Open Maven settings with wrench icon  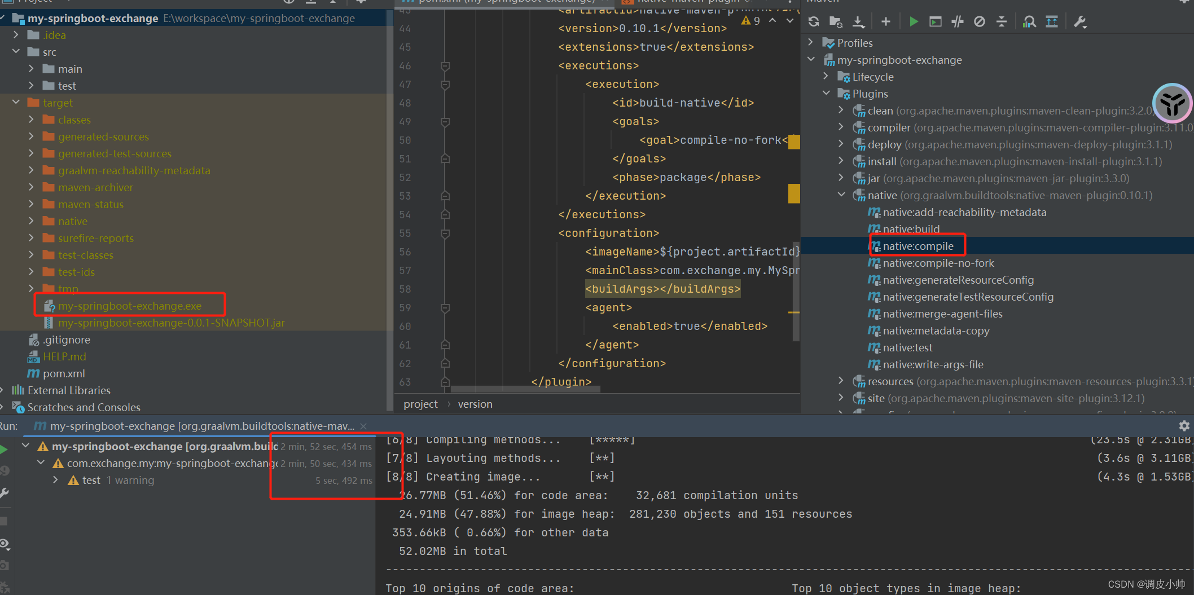click(x=1079, y=21)
